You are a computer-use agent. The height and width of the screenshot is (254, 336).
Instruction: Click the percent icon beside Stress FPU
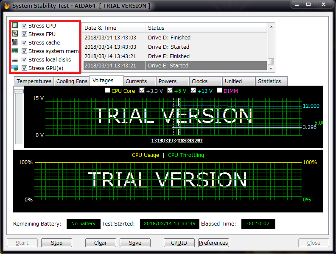click(15, 33)
